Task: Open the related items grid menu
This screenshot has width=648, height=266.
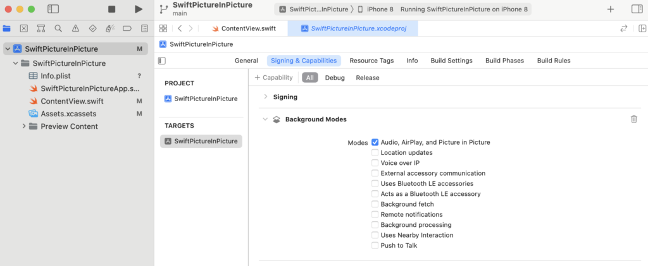Action: tap(163, 28)
